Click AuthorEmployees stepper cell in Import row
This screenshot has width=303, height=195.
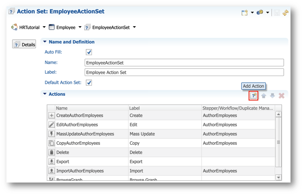pos(238,171)
